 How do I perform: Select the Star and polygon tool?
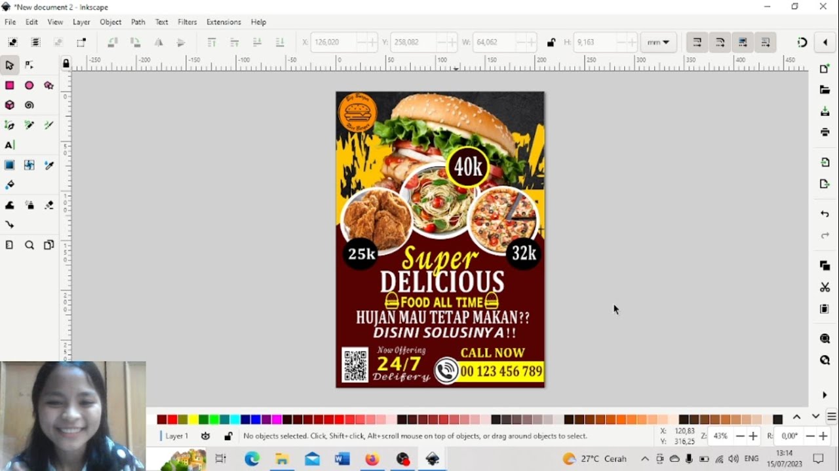(49, 85)
